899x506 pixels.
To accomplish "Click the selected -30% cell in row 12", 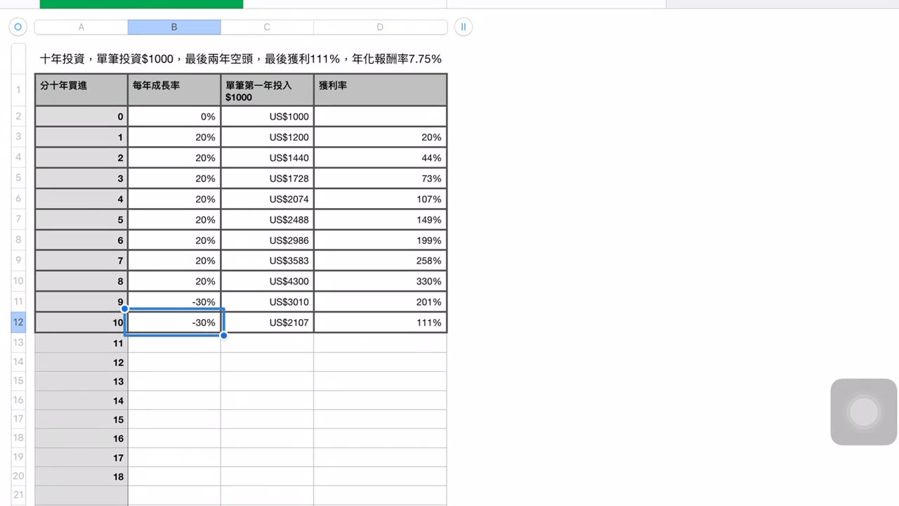I will (174, 323).
